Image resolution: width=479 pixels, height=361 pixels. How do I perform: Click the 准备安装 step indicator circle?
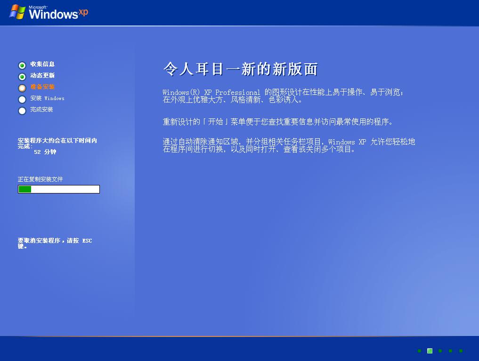[x=22, y=88]
